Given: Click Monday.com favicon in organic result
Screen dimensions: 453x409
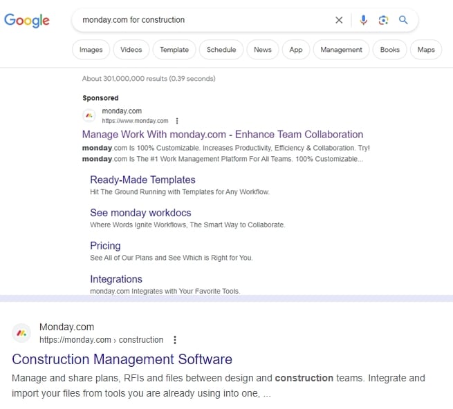Looking at the screenshot, I should (x=22, y=333).
